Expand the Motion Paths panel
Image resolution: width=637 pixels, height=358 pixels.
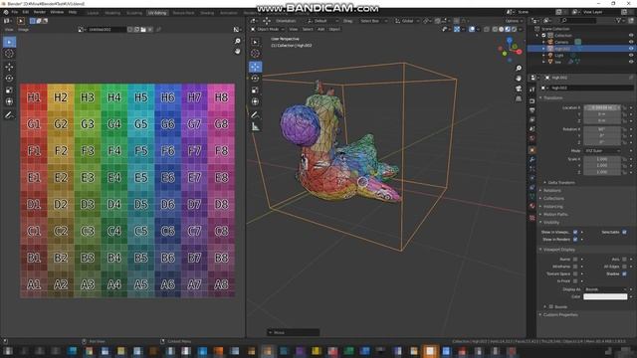pyautogui.click(x=555, y=215)
